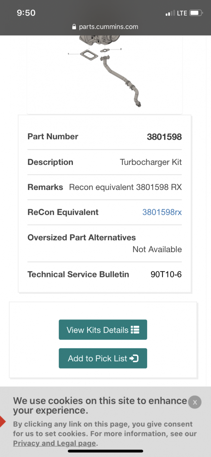Tap the home indicator bar at the bottom
211x457 pixels.
(105, 451)
